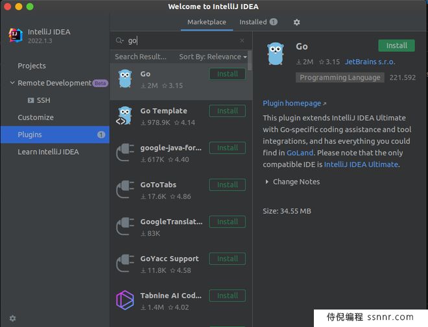
Task: Install the google-java-format plugin
Action: pyautogui.click(x=228, y=148)
